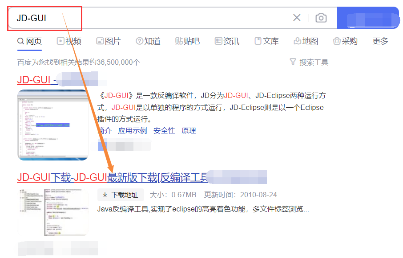The image size is (403, 258).
Task: Open the 简介 sub-link
Action: (105, 131)
